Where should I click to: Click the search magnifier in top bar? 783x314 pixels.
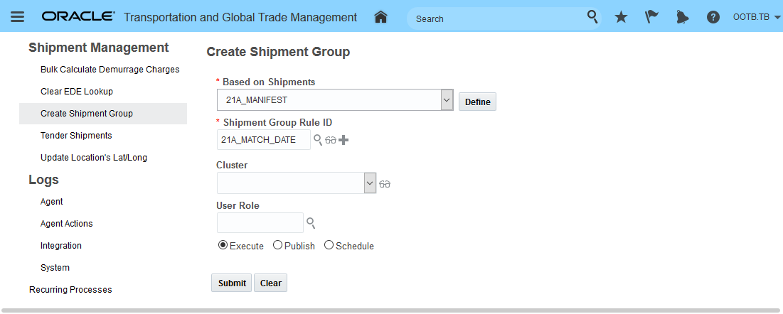592,17
